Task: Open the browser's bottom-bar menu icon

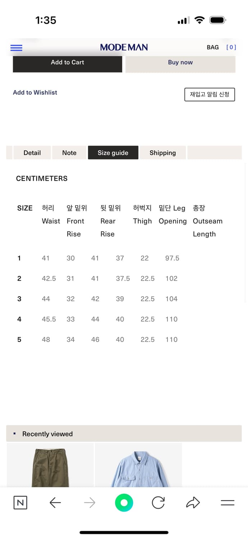Action: tap(227, 503)
